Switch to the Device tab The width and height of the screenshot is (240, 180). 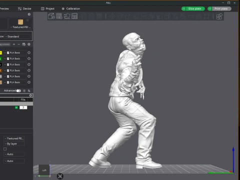click(x=24, y=8)
